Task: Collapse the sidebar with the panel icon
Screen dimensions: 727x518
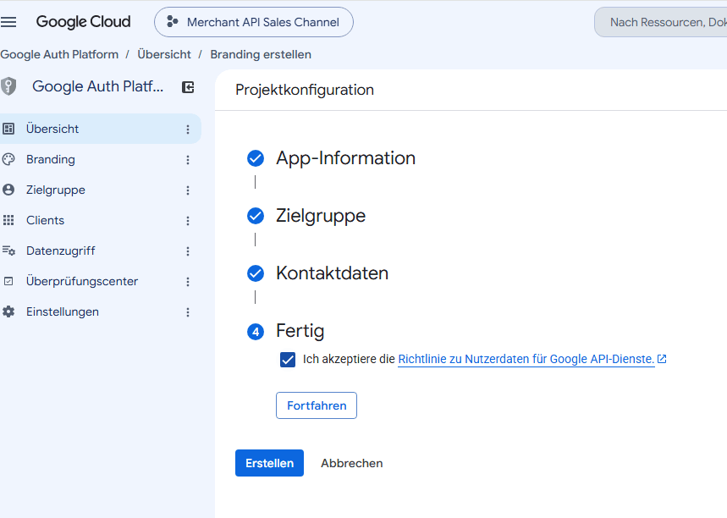Action: (188, 86)
